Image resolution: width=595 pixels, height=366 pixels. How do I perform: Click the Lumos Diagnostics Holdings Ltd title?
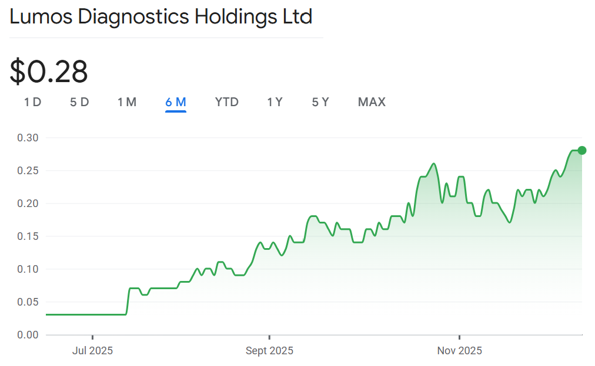pyautogui.click(x=161, y=16)
